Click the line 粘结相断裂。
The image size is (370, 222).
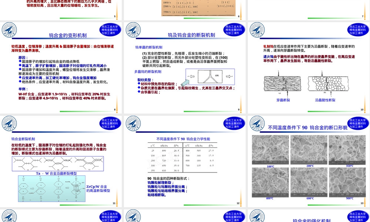tap(157, 195)
